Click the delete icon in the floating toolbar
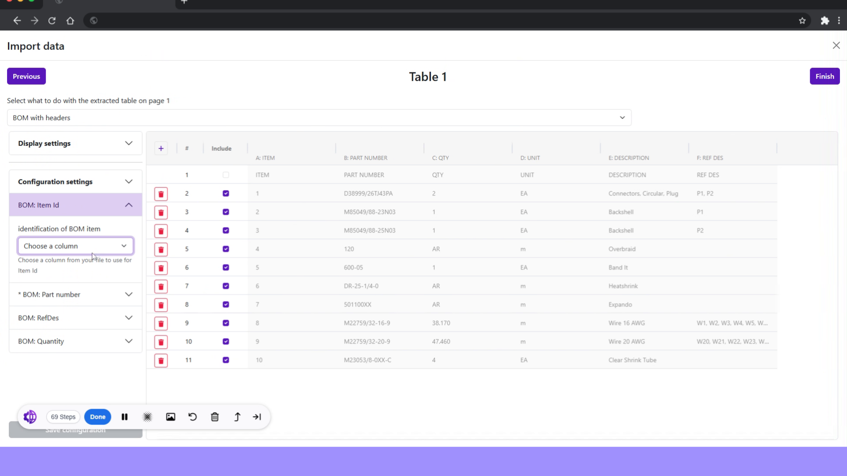This screenshot has width=847, height=476. click(x=215, y=416)
